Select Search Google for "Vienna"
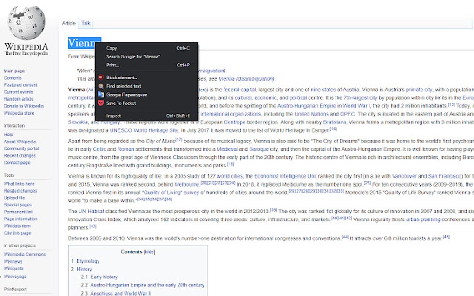 point(146,57)
